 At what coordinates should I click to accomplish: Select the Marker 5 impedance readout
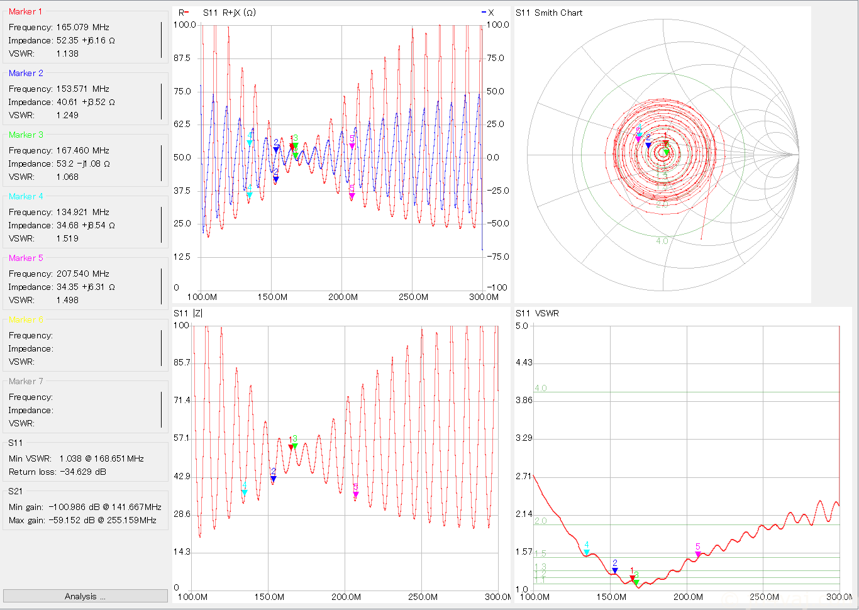coord(62,287)
